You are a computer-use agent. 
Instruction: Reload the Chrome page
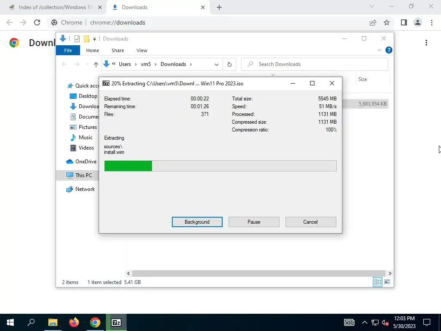click(x=37, y=22)
